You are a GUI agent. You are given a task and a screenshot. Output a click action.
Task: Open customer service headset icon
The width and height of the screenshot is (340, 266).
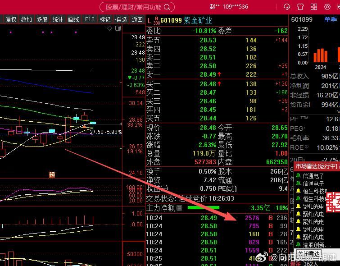287,7
